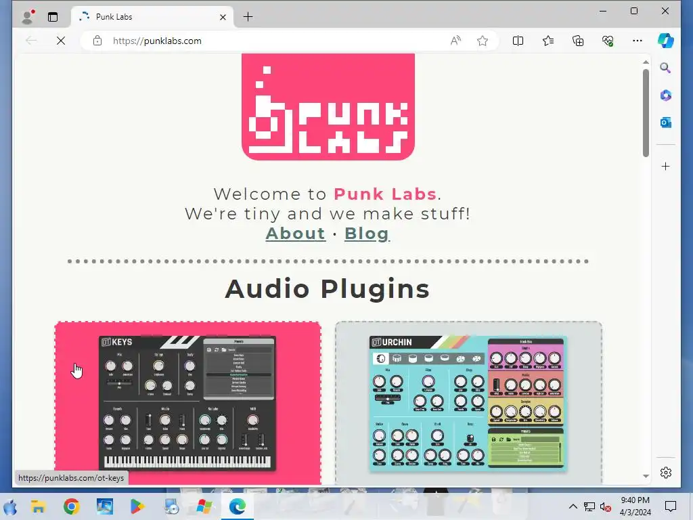Add this page to favorites star

482,41
